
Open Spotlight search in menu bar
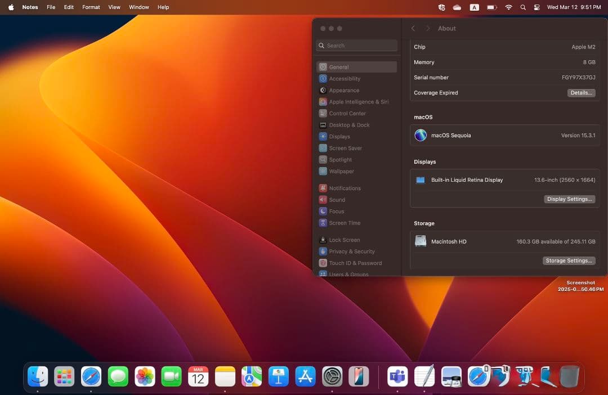click(522, 7)
